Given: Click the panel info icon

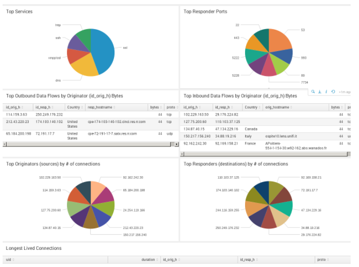Looking at the screenshot, I should (326, 92).
